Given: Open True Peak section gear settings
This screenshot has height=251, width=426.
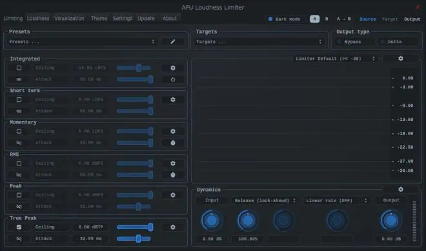Looking at the screenshot, I should 173,227.
